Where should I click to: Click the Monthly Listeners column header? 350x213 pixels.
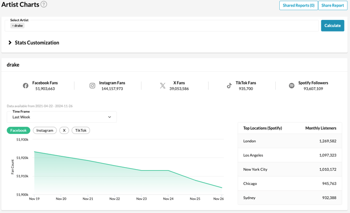321,128
